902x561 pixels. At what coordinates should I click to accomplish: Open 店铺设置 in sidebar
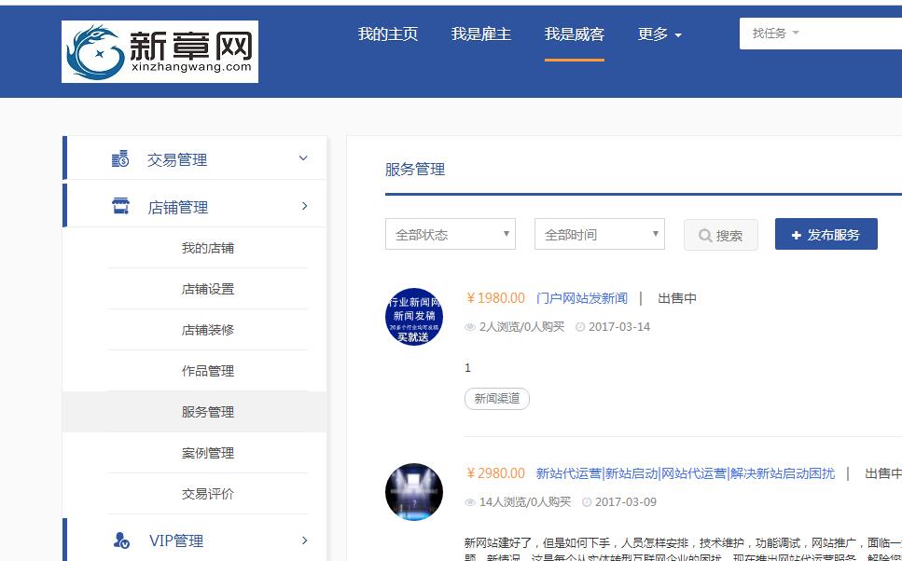(208, 289)
